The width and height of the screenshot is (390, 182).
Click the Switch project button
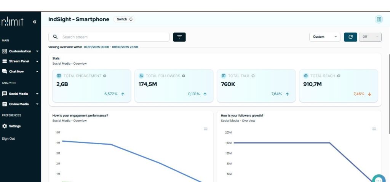click(x=125, y=19)
